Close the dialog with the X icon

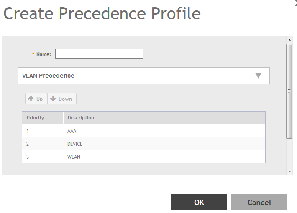pyautogui.click(x=295, y=2)
